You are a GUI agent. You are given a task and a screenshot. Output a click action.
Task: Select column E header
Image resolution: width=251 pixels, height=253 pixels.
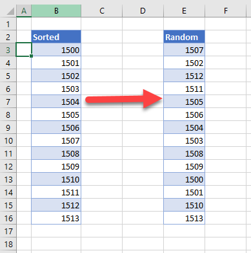(184, 10)
